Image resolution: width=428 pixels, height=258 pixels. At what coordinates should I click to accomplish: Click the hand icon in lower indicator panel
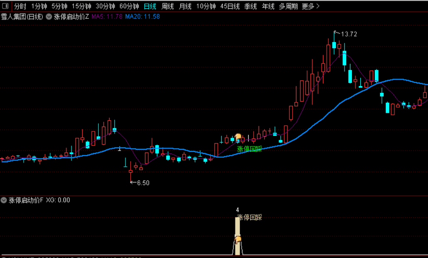tap(238, 240)
